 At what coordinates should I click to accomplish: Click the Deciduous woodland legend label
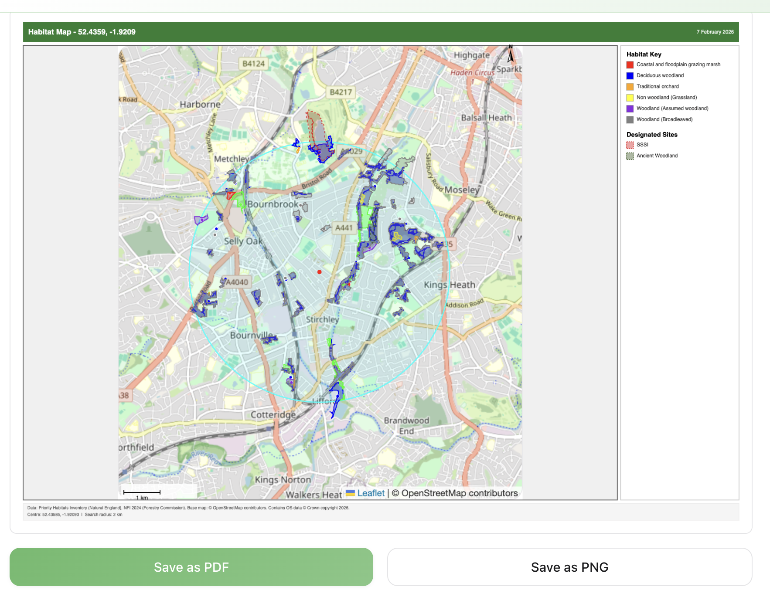click(660, 75)
